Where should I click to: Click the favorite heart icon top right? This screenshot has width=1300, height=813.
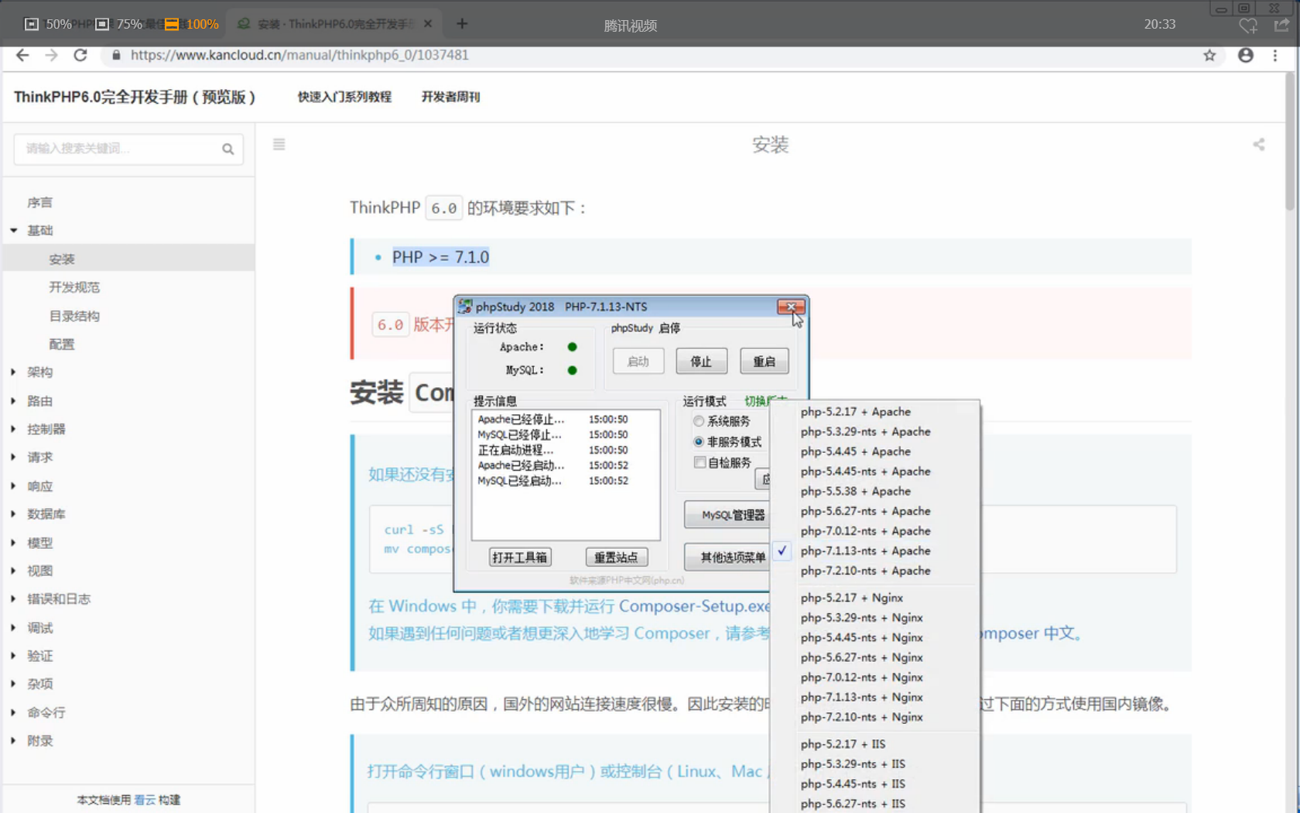pyautogui.click(x=1247, y=26)
